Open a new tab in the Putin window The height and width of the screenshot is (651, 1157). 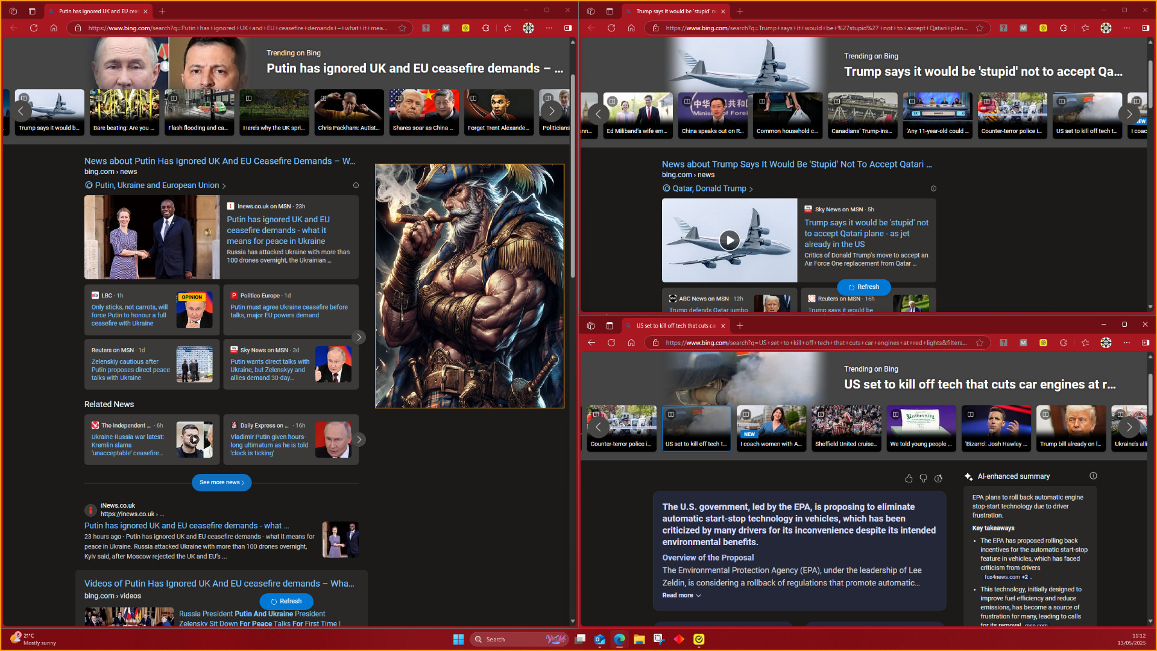pos(162,11)
